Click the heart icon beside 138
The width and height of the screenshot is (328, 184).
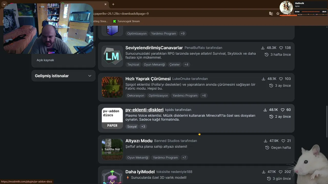(x=281, y=48)
